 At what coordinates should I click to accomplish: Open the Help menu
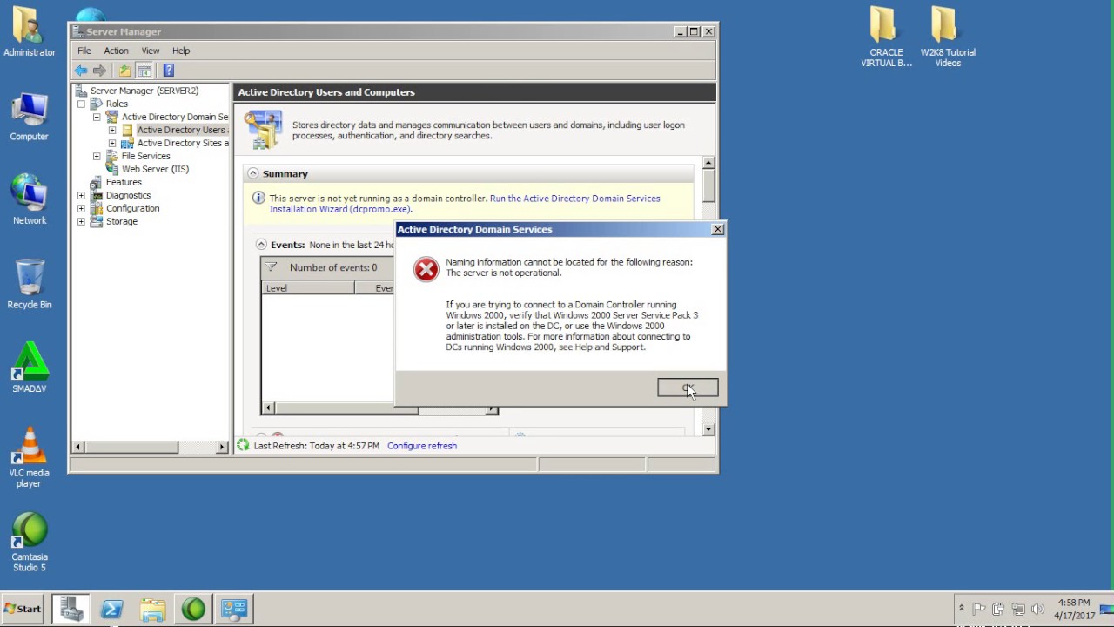(181, 51)
